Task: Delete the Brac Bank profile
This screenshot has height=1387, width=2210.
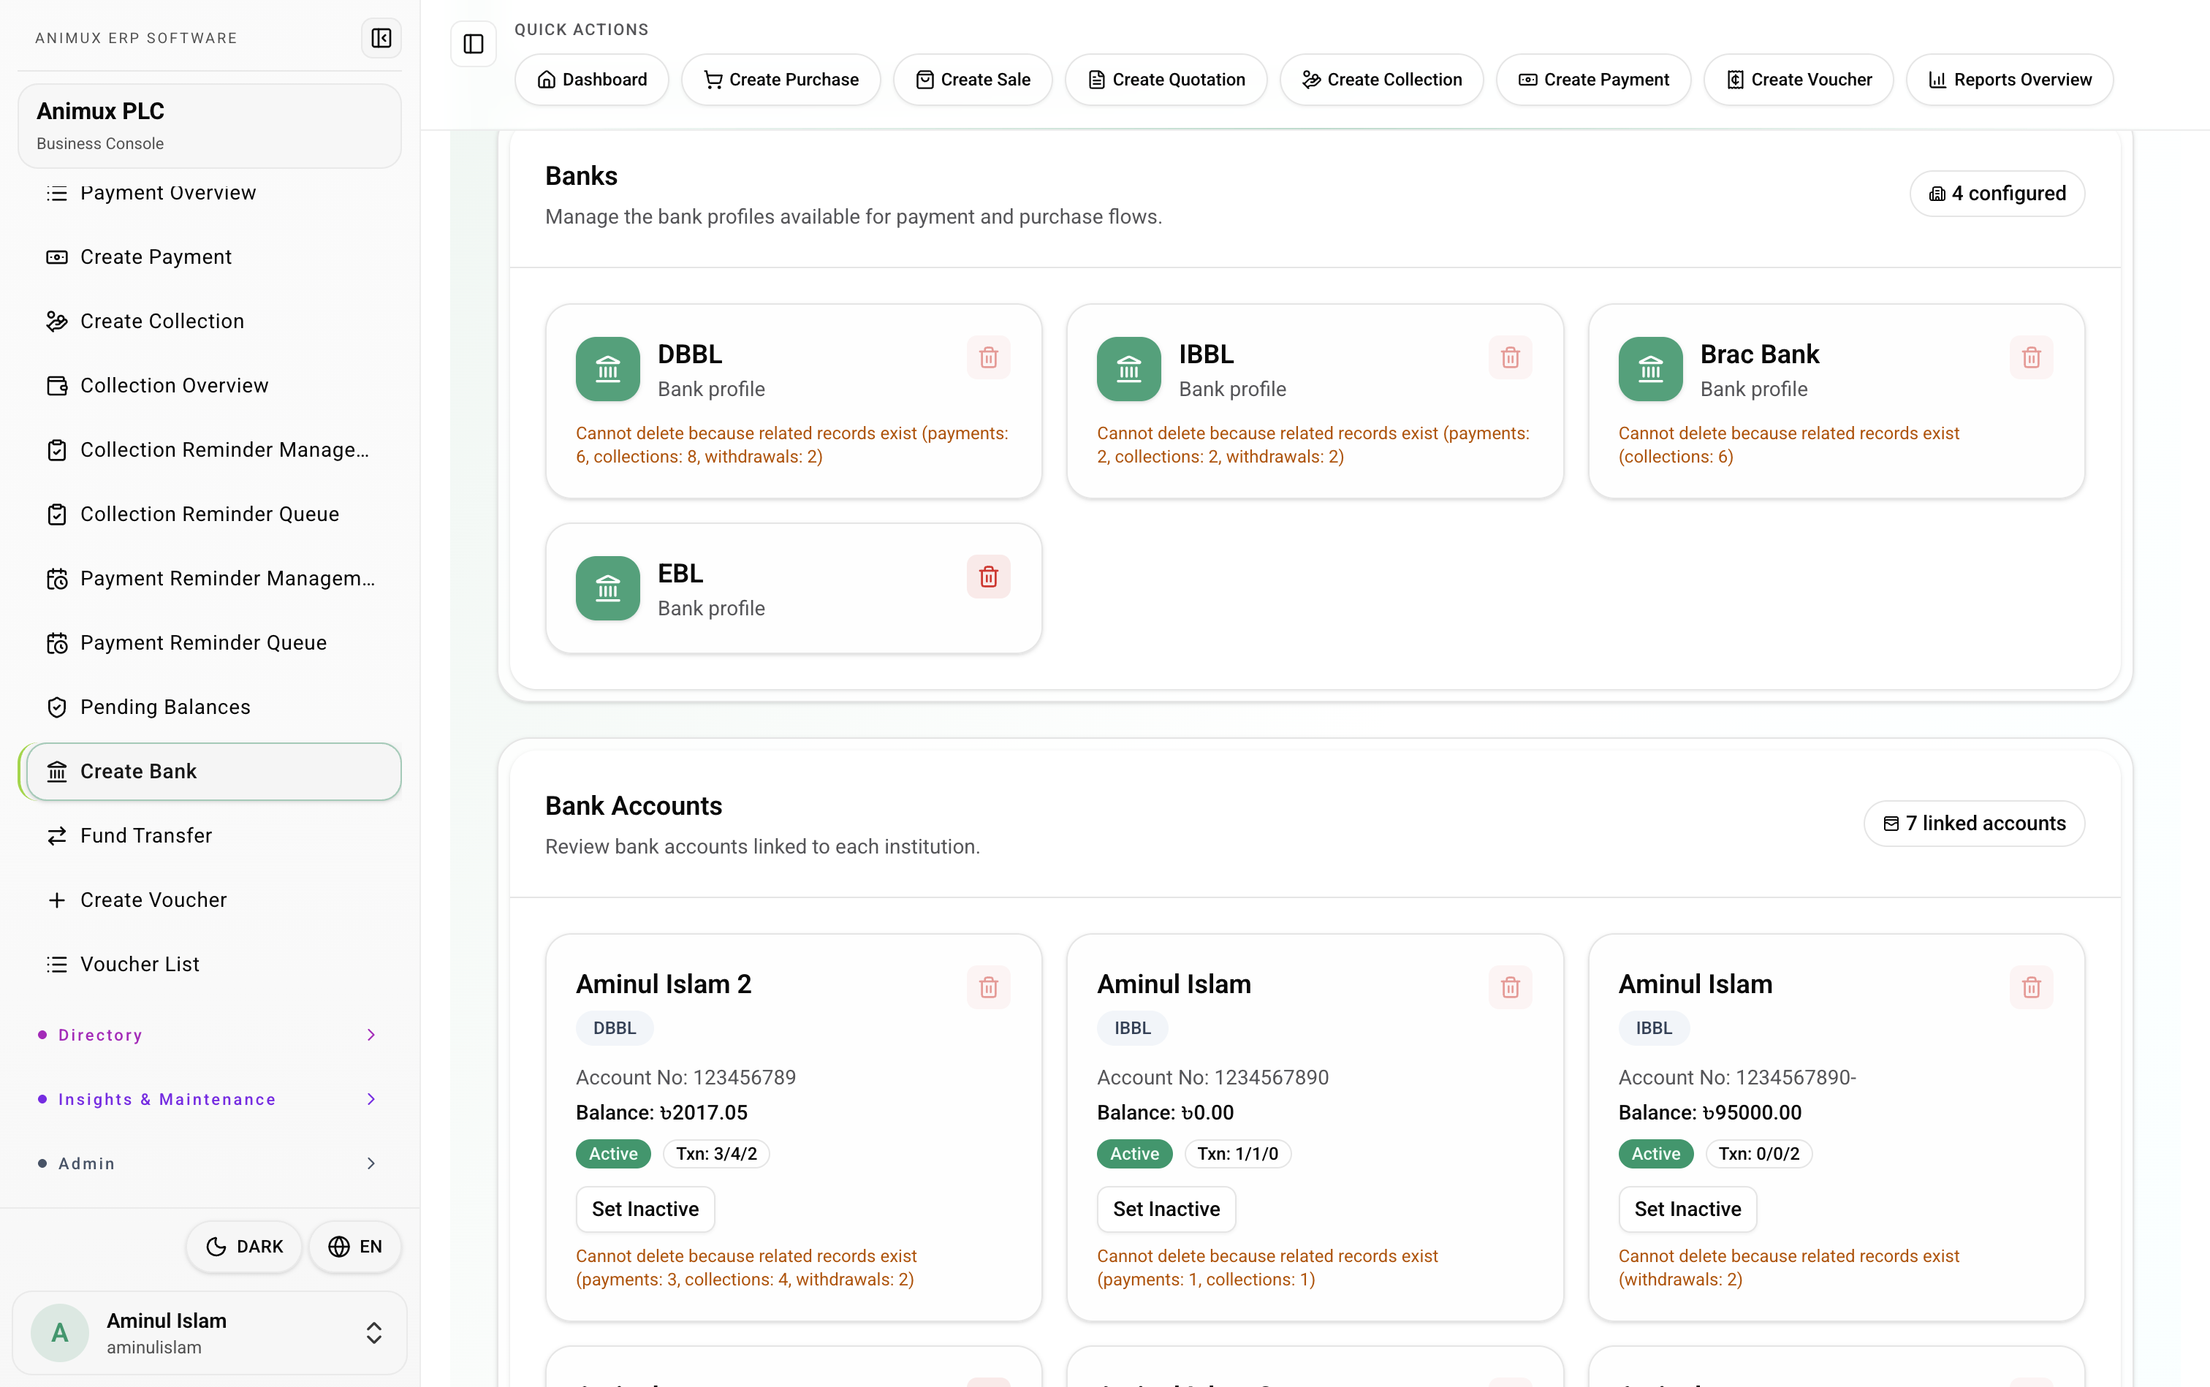Action: 2031,357
